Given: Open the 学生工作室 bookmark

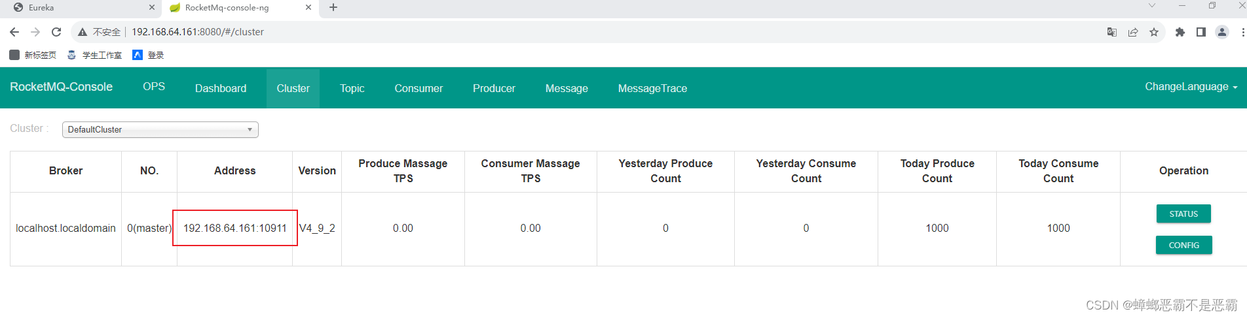Looking at the screenshot, I should tap(94, 55).
